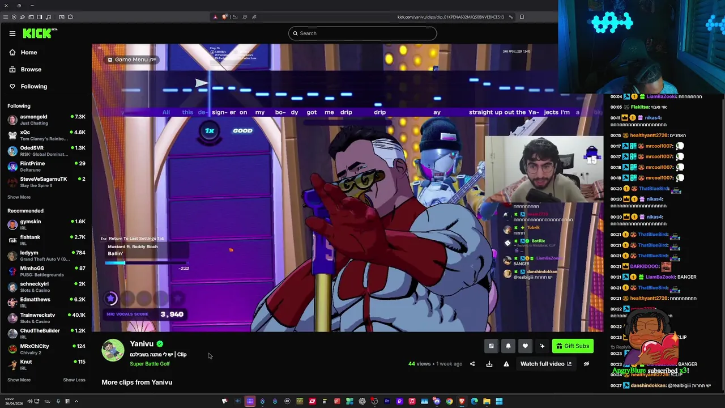Open the recommended MimhoGG channel
Image resolution: width=725 pixels, height=408 pixels.
[x=45, y=271]
